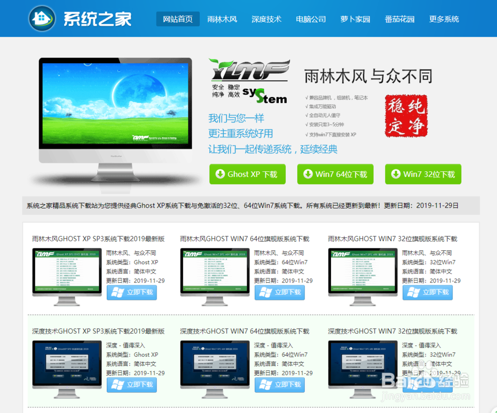Select the 雨林木风 navigation menu item
The image size is (497, 413).
[222, 18]
